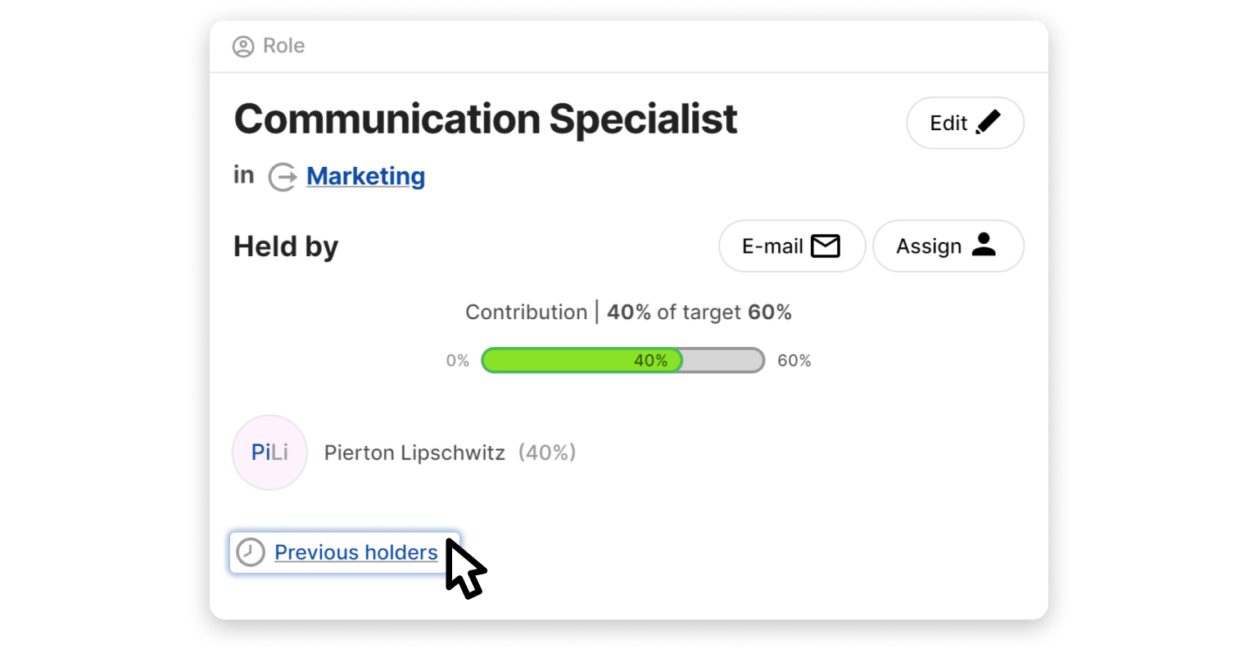Click the PiLi avatar circle
This screenshot has width=1258, height=653.
[269, 453]
